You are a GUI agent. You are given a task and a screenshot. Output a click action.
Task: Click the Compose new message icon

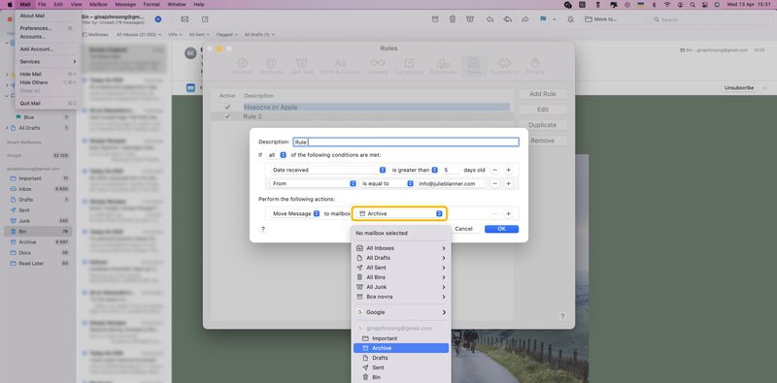tap(205, 19)
